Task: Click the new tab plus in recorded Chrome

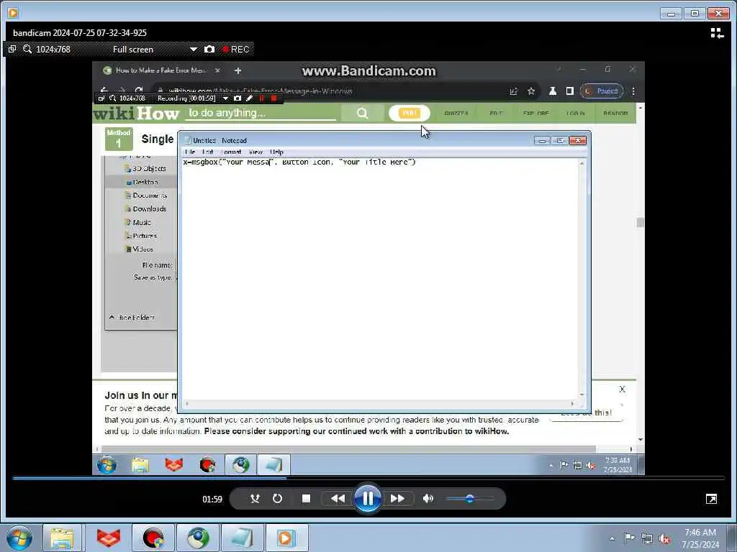Action: coord(238,70)
